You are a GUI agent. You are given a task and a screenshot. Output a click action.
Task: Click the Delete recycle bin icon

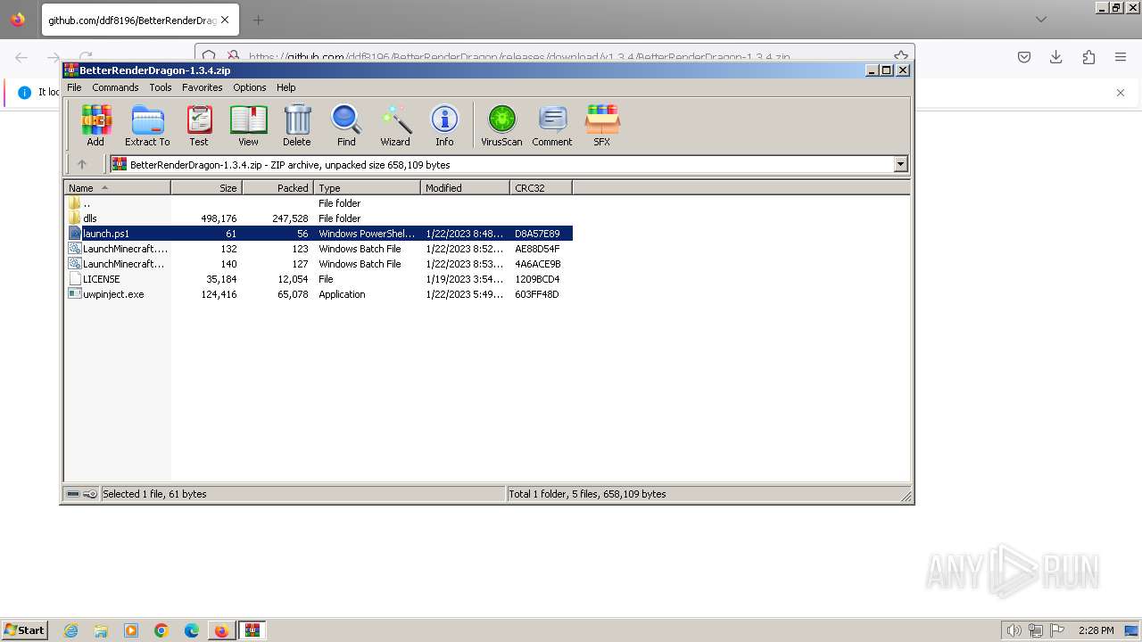pos(297,125)
